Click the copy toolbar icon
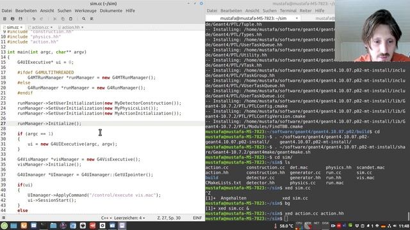 coord(63,19)
